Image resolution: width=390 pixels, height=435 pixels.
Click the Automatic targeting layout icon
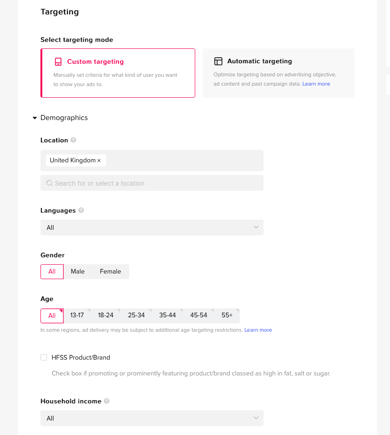(218, 61)
